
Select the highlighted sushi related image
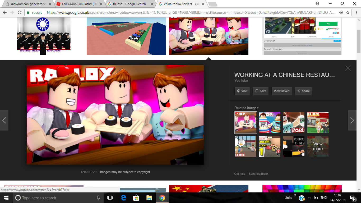click(246, 123)
